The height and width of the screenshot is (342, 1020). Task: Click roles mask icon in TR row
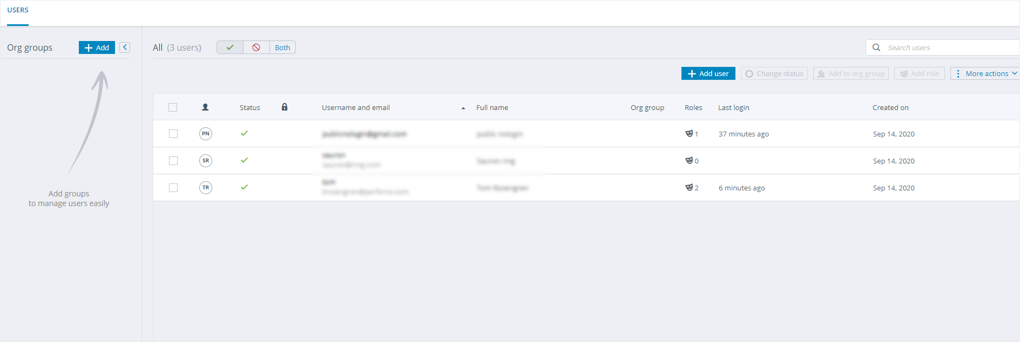pyautogui.click(x=689, y=188)
